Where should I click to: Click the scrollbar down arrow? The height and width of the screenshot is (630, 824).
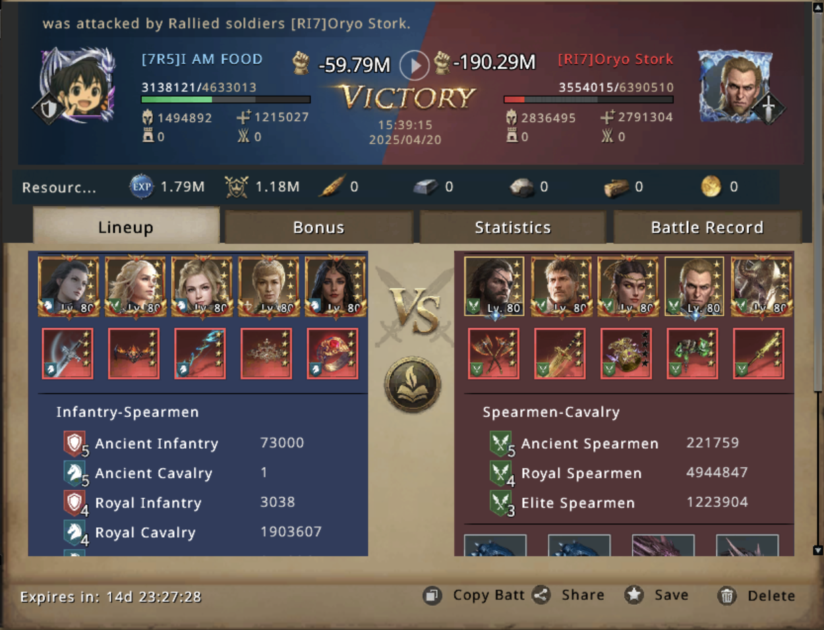click(818, 550)
